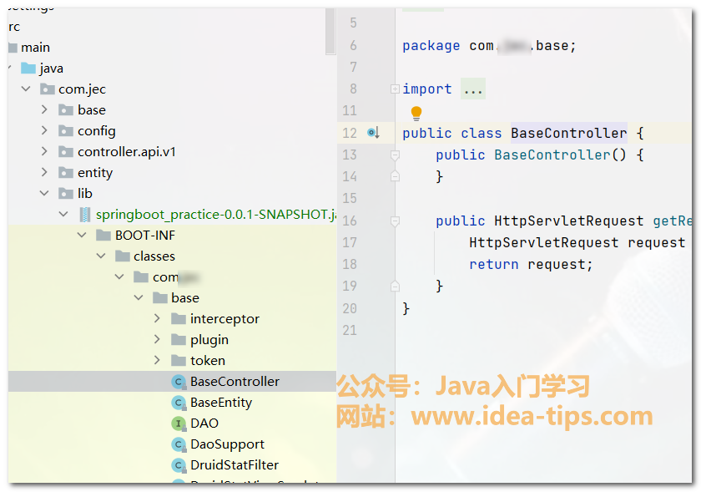
Task: Click the controller.api.v1 package icon
Action: 66,152
